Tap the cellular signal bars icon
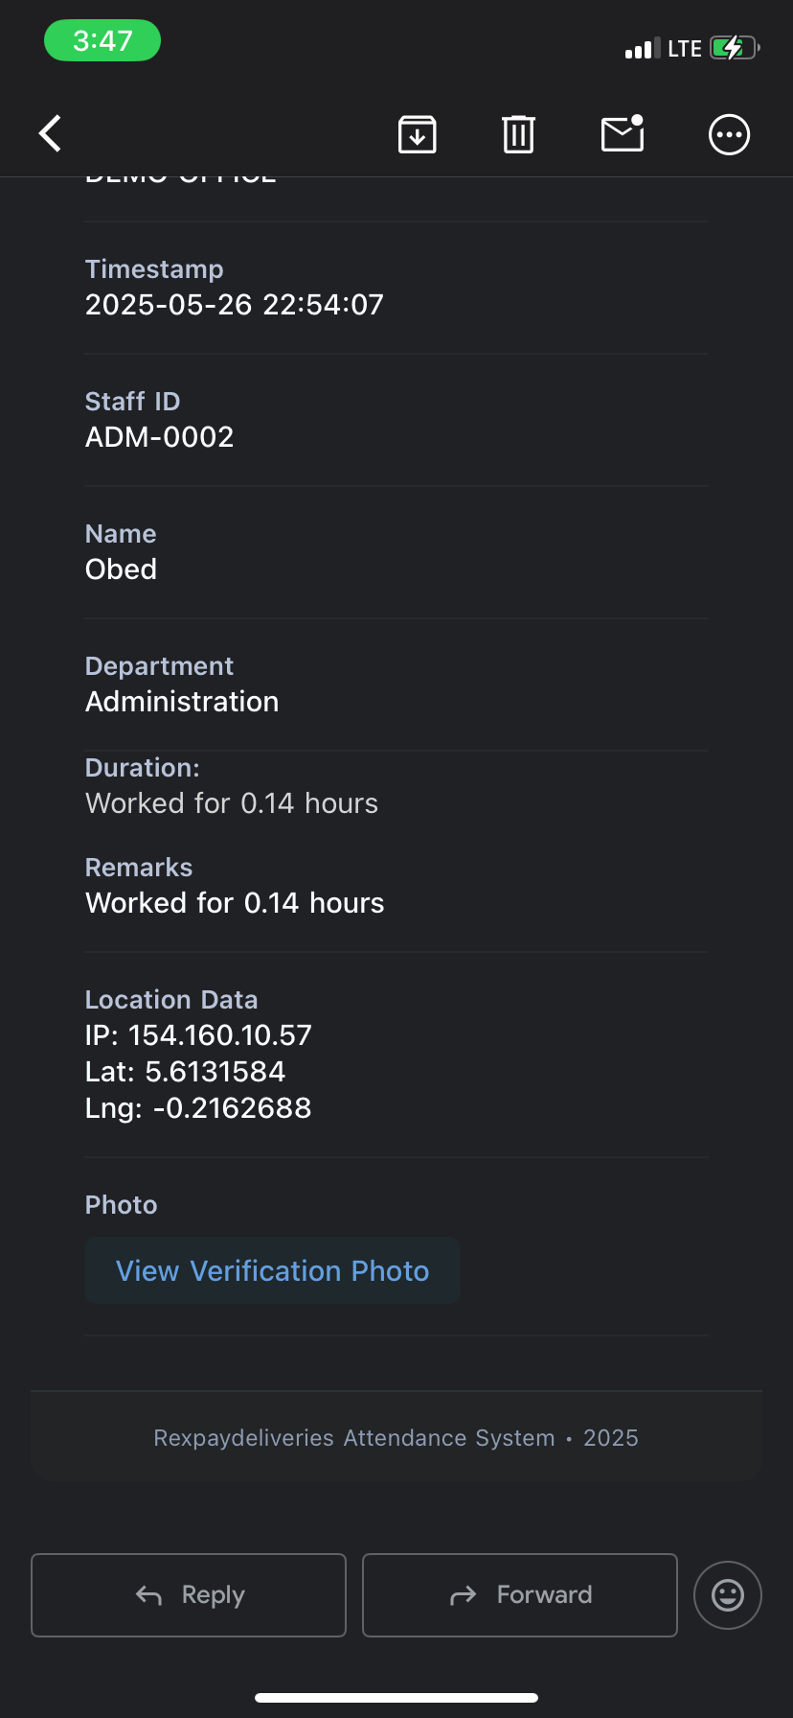Screen dimensions: 793x1718 643,49
